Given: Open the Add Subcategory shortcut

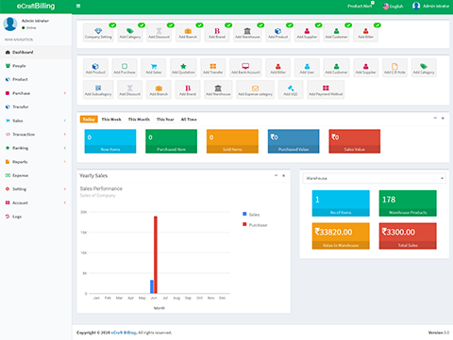Looking at the screenshot, I should (x=98, y=89).
